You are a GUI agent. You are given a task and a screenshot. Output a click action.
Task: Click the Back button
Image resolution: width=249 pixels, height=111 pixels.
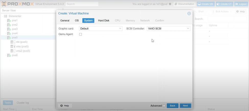pos(172,106)
